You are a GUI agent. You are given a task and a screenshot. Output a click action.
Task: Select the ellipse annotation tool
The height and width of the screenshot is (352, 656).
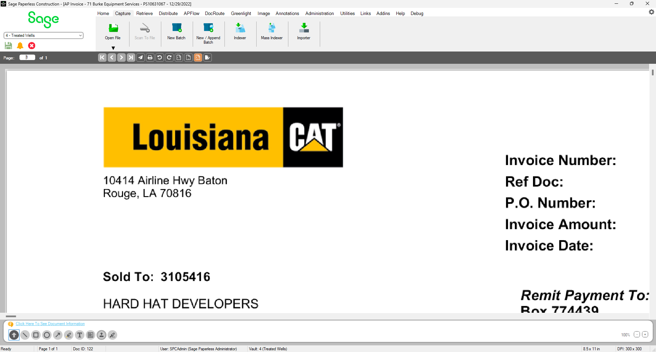point(47,335)
